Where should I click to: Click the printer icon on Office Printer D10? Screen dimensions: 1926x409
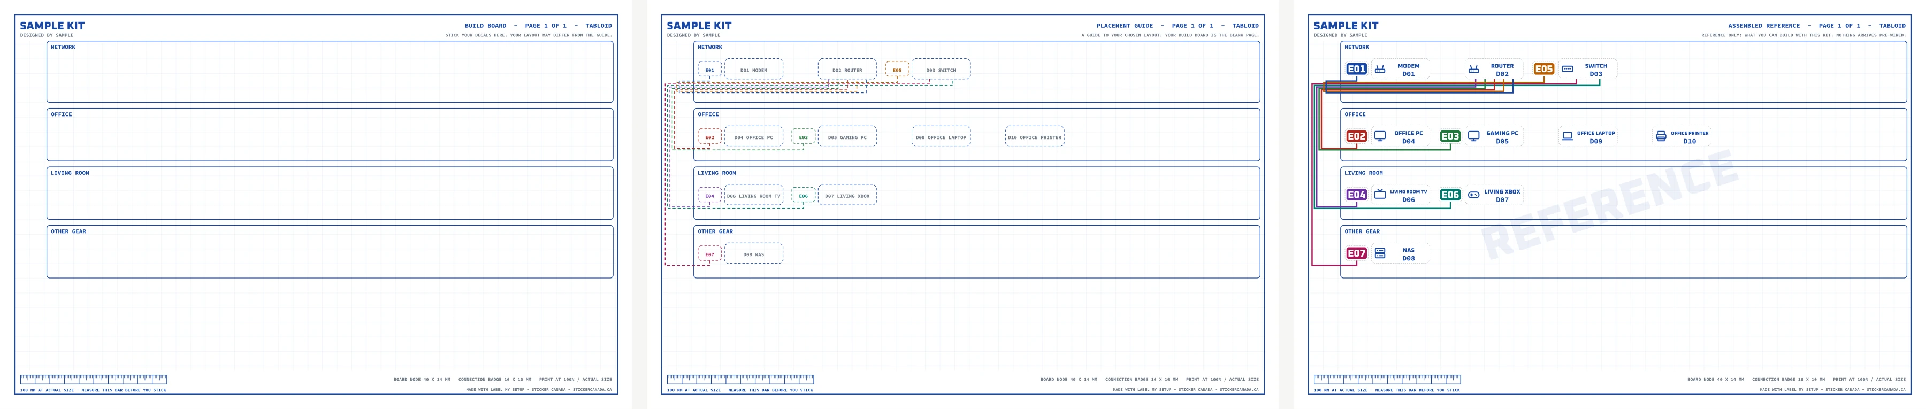coord(1661,136)
